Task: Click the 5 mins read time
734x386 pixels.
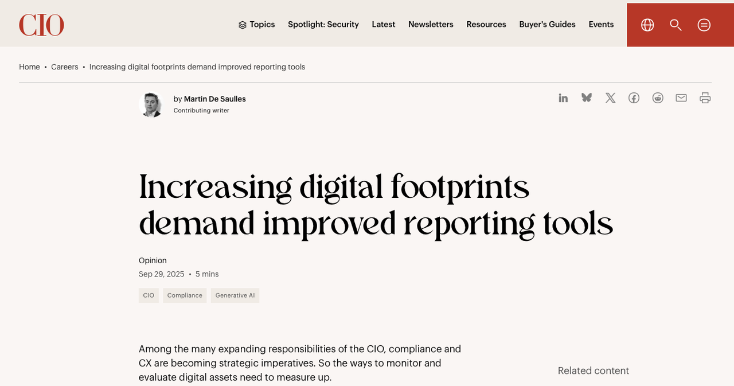Action: point(207,274)
